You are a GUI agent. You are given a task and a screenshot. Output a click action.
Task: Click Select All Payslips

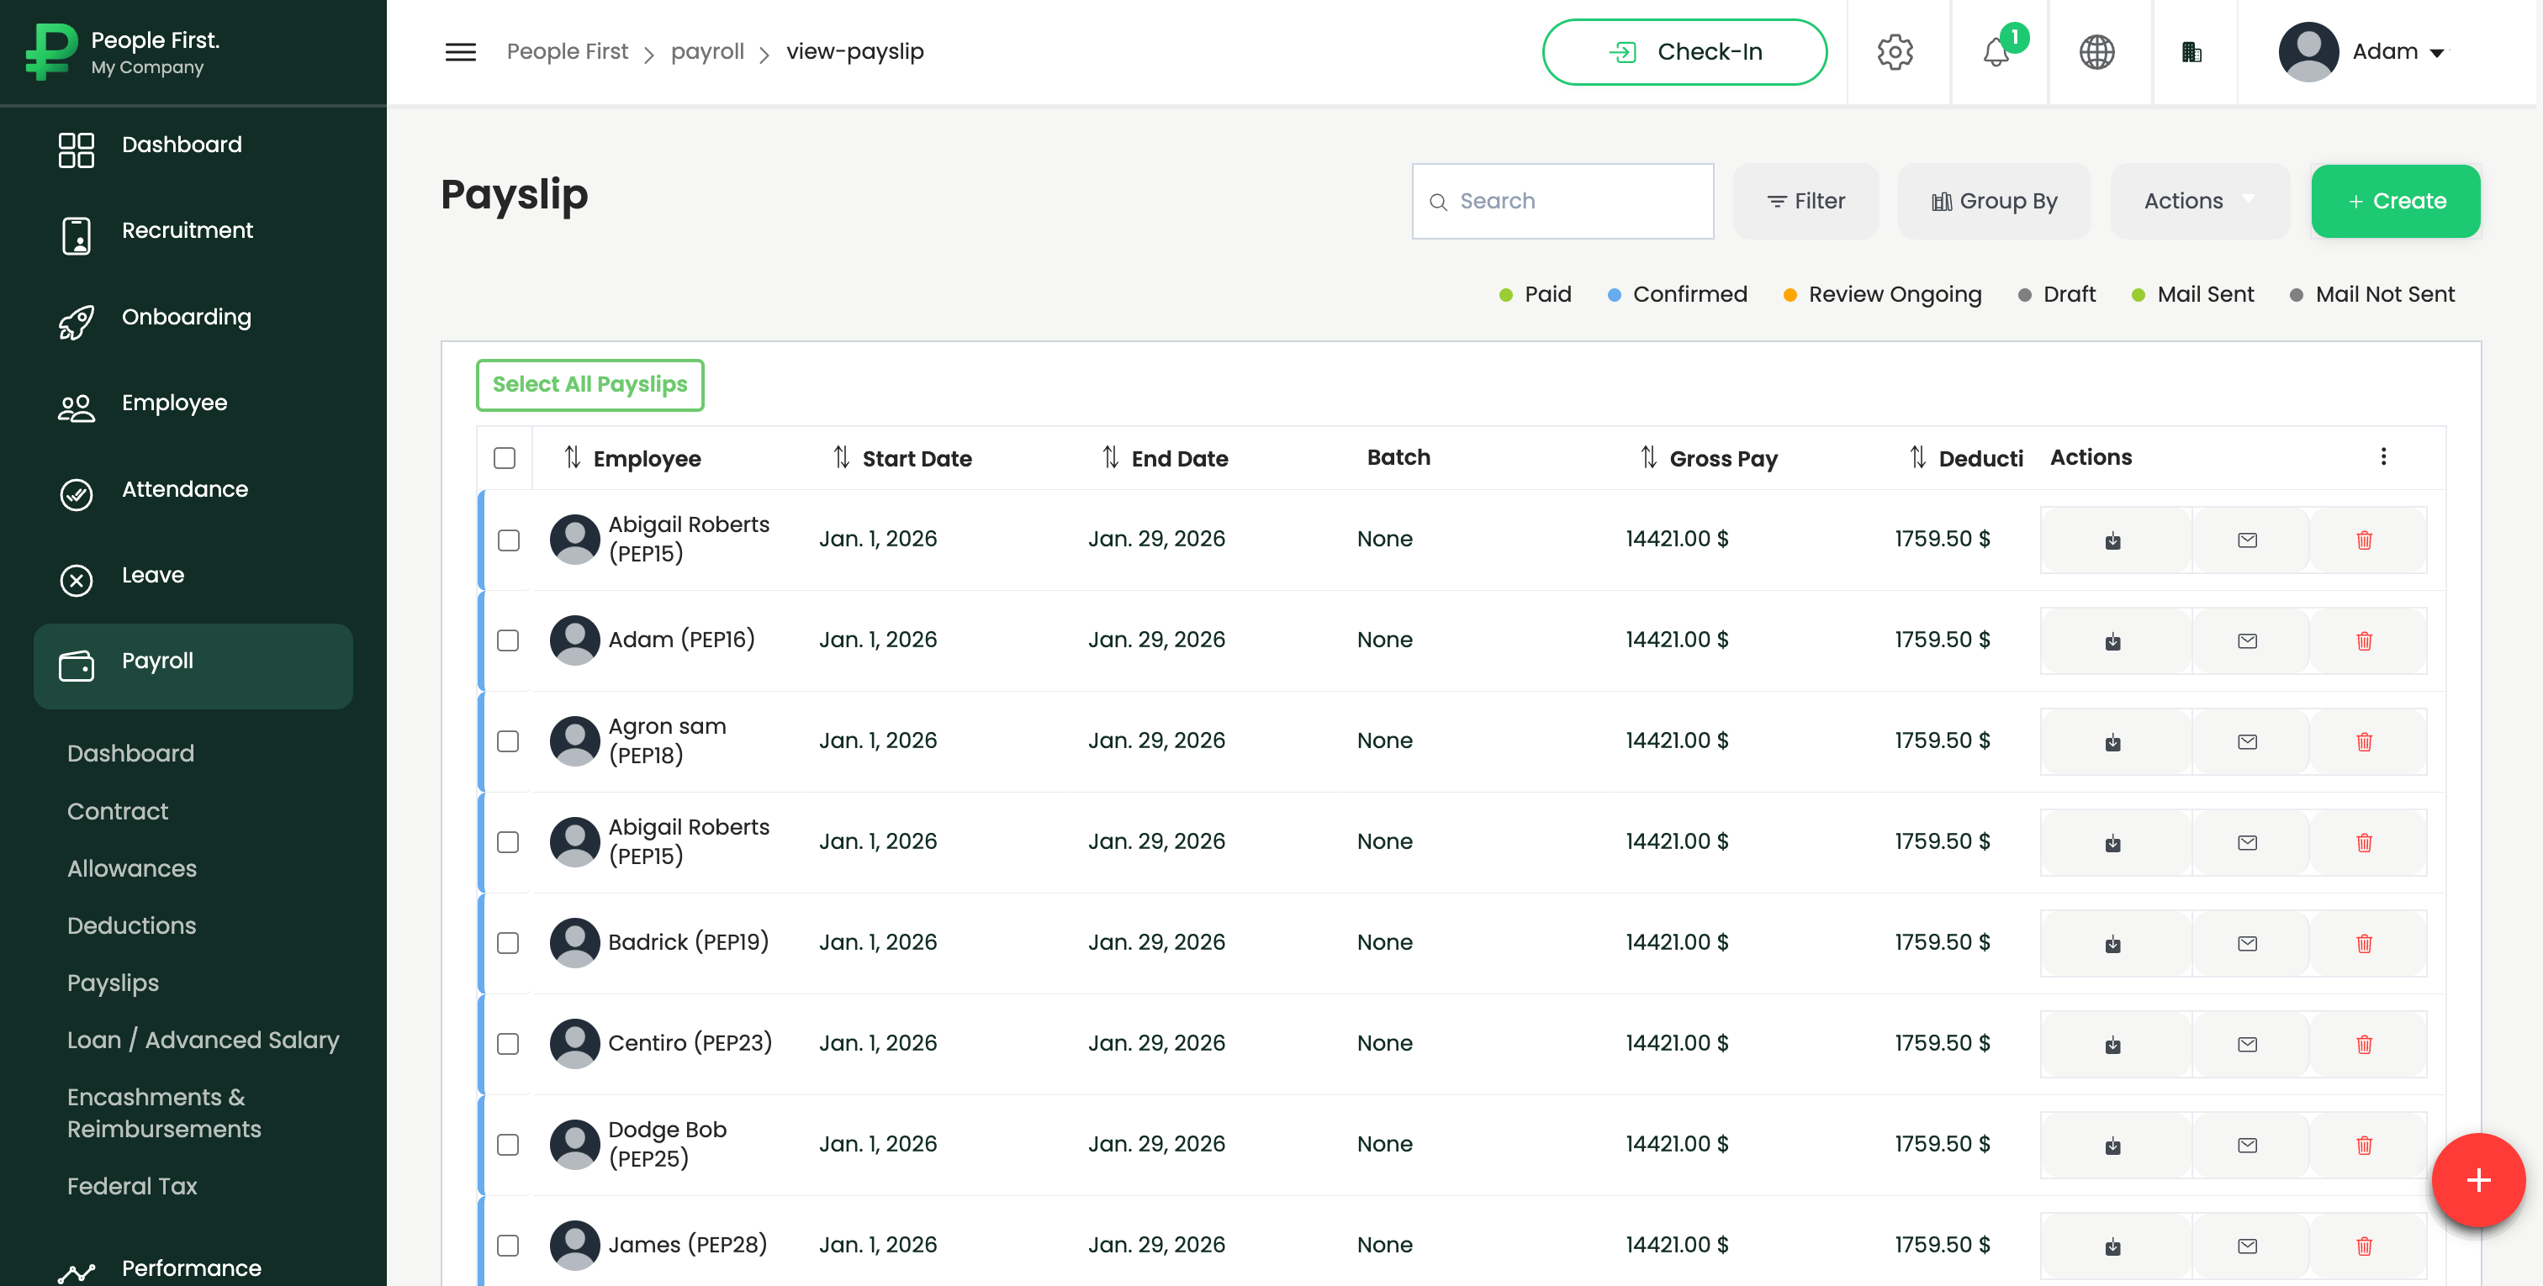pyautogui.click(x=589, y=385)
